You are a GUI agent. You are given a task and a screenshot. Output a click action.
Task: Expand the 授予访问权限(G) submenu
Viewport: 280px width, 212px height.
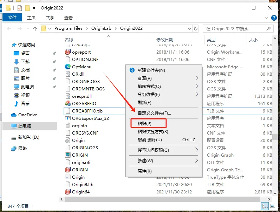click(196, 150)
